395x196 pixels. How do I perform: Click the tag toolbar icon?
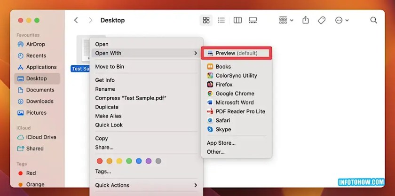point(322,20)
